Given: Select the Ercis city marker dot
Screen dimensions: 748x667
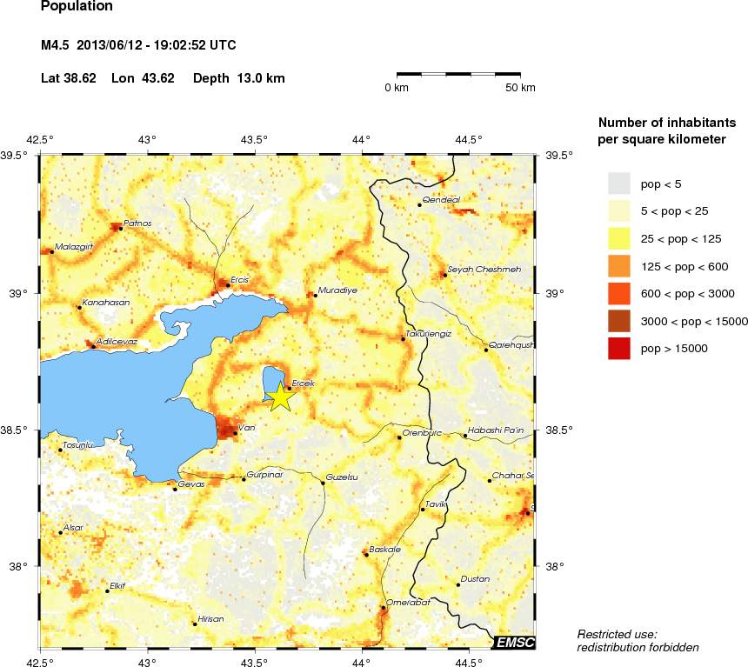Looking at the screenshot, I should coord(228,285).
